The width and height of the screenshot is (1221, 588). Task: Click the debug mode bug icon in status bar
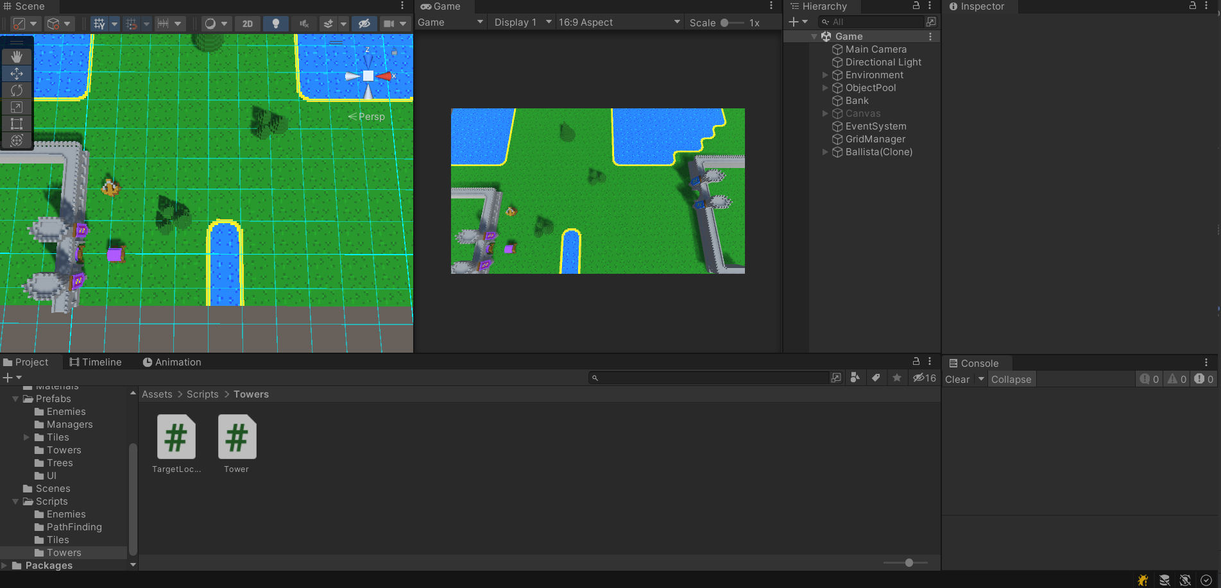tap(1143, 580)
